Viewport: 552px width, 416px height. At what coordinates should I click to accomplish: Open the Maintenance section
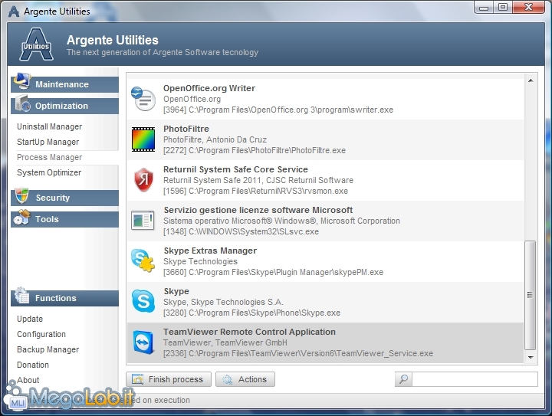[64, 84]
